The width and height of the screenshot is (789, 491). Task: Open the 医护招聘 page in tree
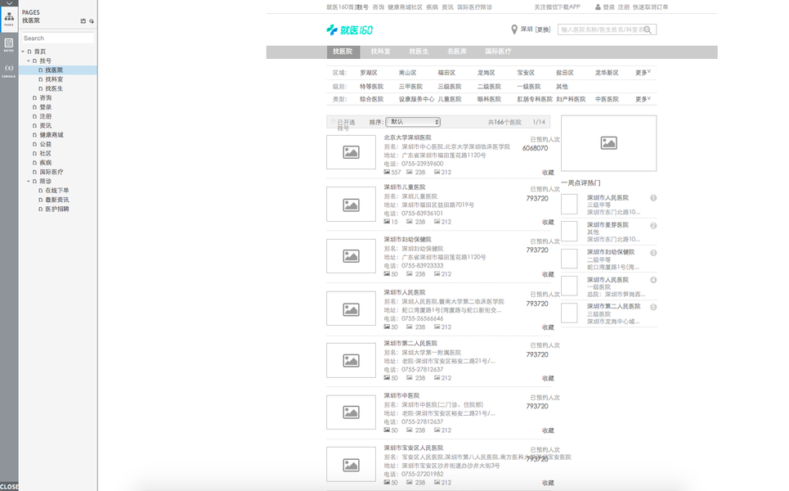coord(57,209)
